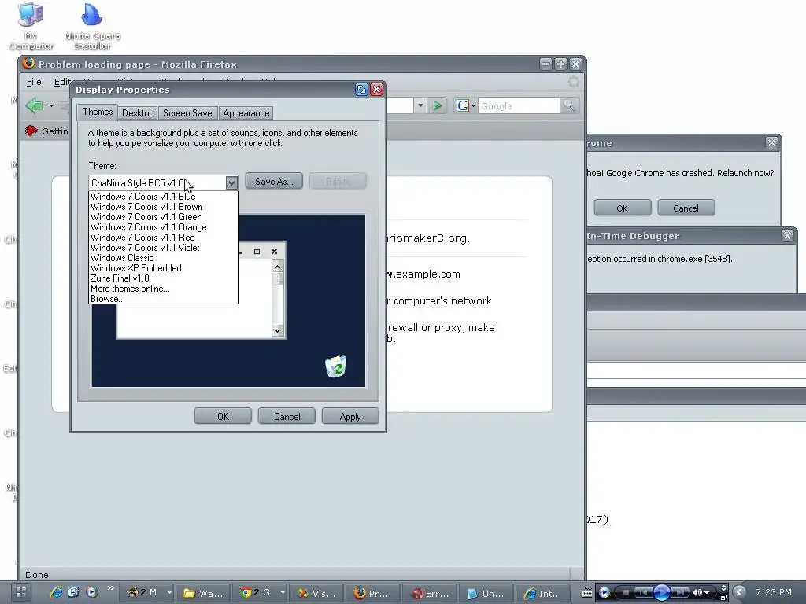Click media player toolbar previous track
806x604 pixels.
[x=642, y=593]
